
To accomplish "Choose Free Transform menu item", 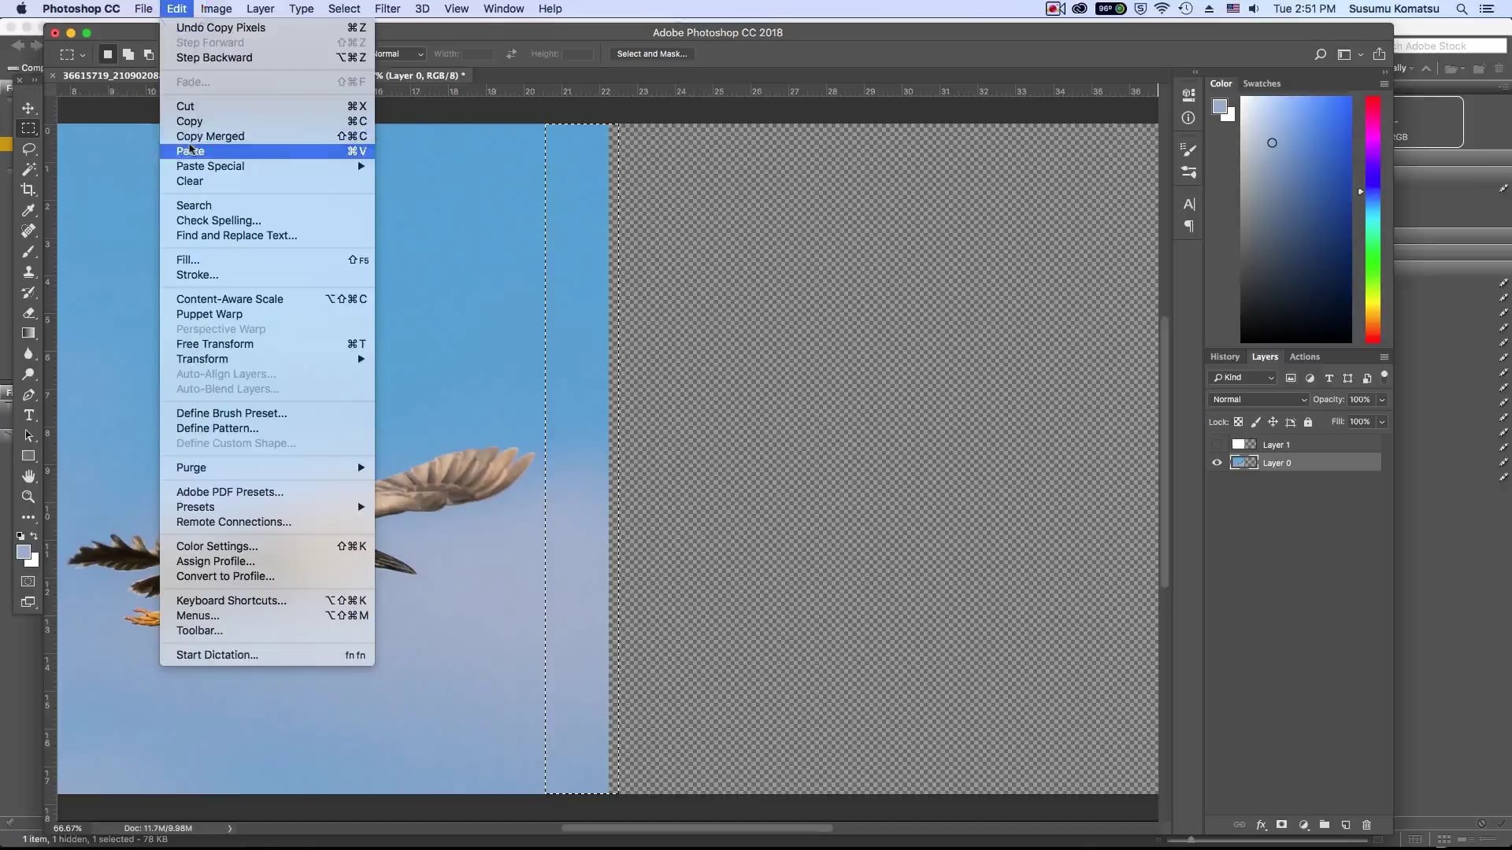I will click(x=267, y=344).
